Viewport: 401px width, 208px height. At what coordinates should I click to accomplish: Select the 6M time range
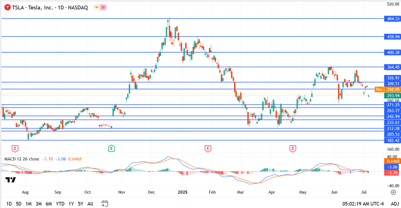(49, 204)
